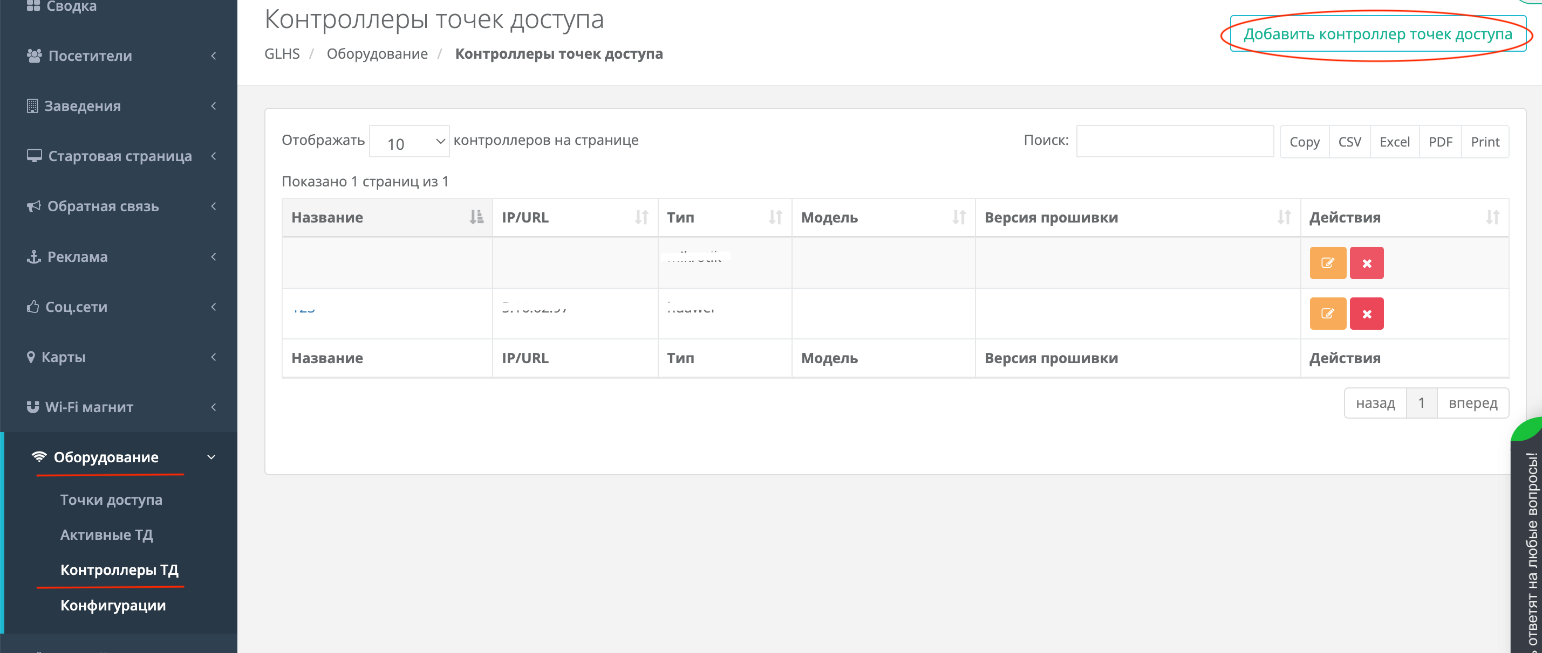Collapse the Оборудование menu chevron
This screenshot has width=1542, height=653.
(x=211, y=457)
